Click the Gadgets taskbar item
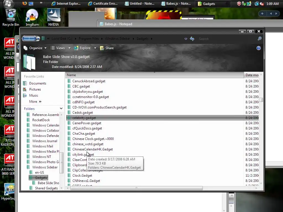 (x=213, y=4)
